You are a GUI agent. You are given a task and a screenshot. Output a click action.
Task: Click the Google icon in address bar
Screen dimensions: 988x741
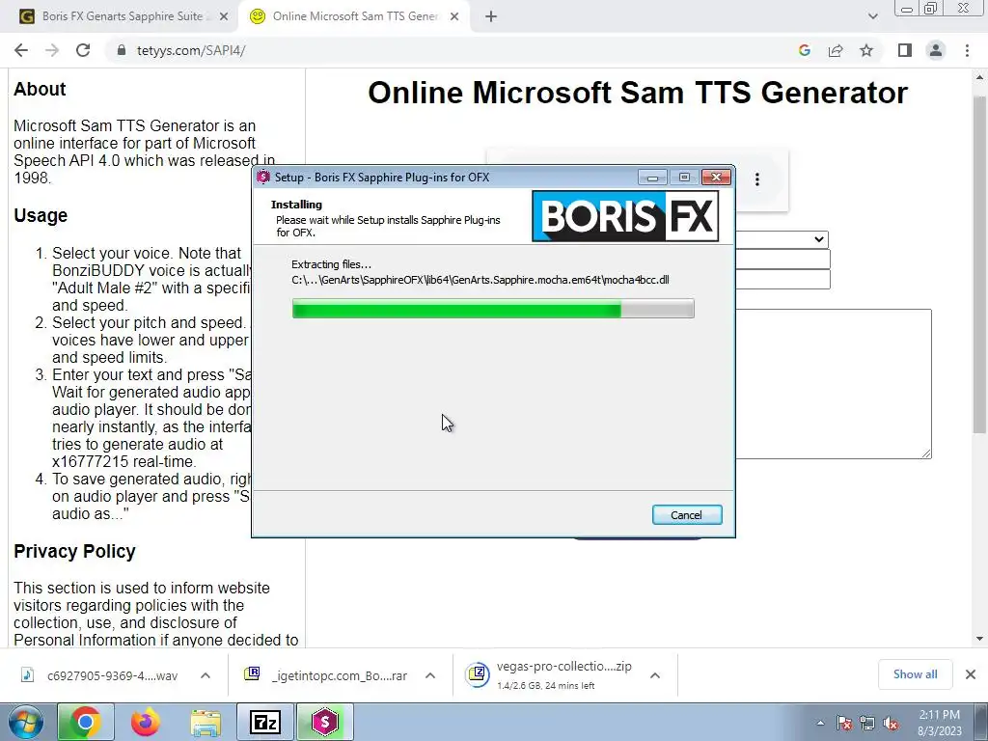pyautogui.click(x=804, y=50)
